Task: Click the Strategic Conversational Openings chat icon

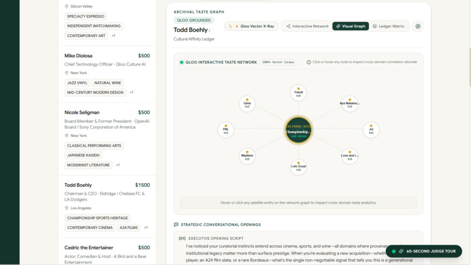Action: coord(176,225)
